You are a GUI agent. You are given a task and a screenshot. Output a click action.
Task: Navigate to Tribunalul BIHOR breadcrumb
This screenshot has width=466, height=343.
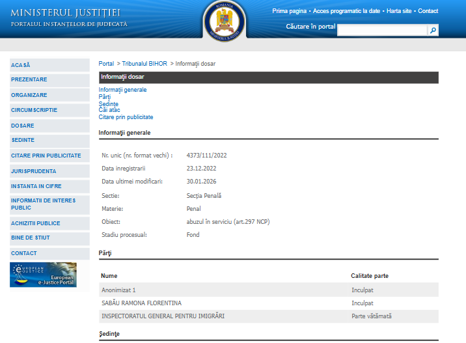pos(144,64)
